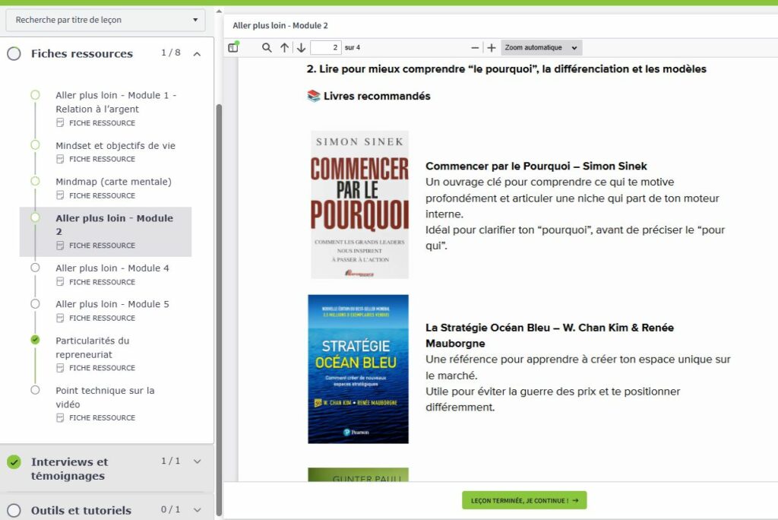
Task: Open the Zoom automatique dropdown
Action: click(x=541, y=48)
